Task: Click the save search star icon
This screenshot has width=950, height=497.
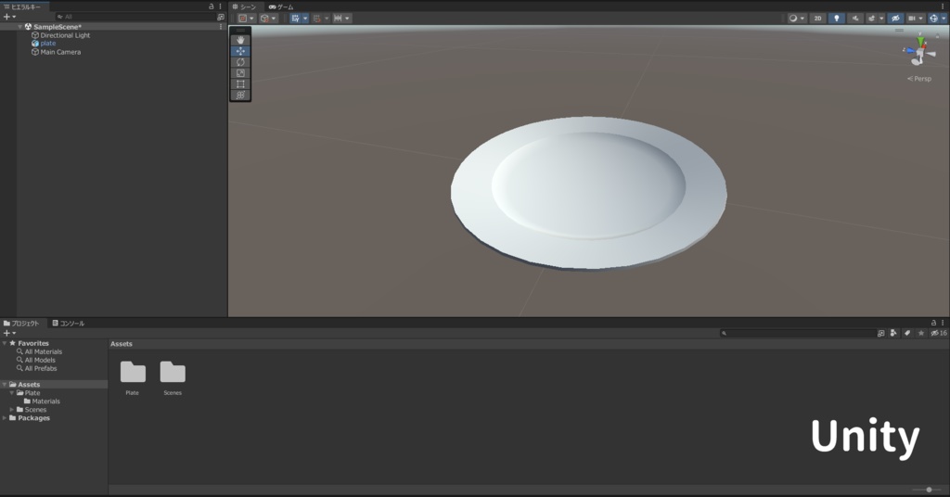Action: [921, 333]
